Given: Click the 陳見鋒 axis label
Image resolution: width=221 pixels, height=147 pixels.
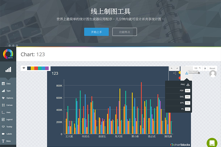Looking at the screenshot, I should [168, 137].
